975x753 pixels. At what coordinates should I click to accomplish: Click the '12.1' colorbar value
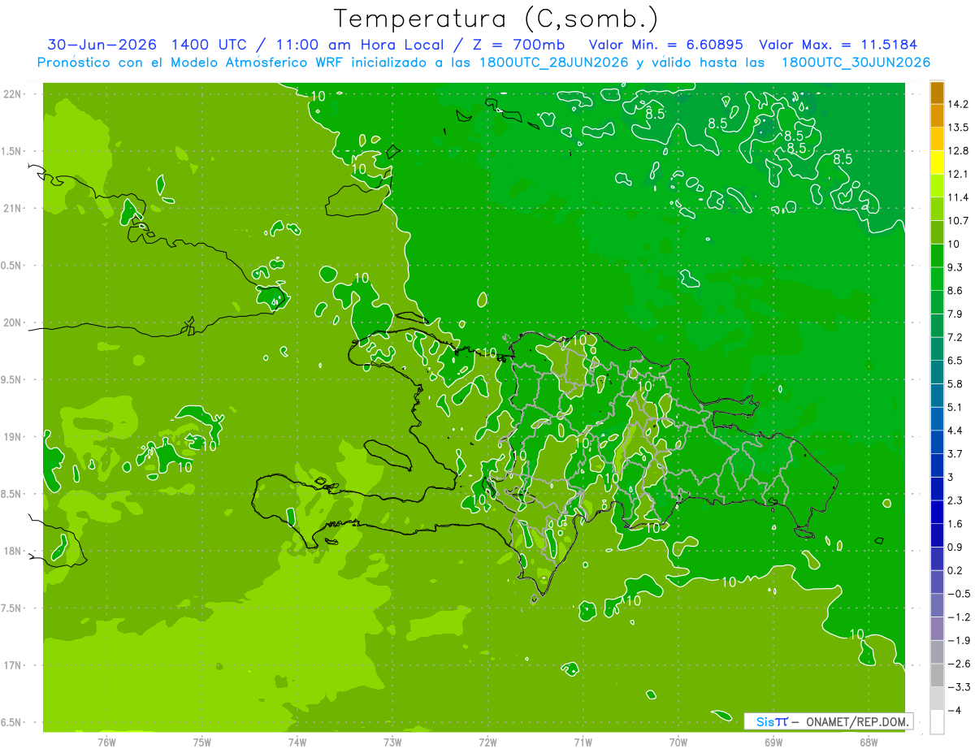coord(958,174)
